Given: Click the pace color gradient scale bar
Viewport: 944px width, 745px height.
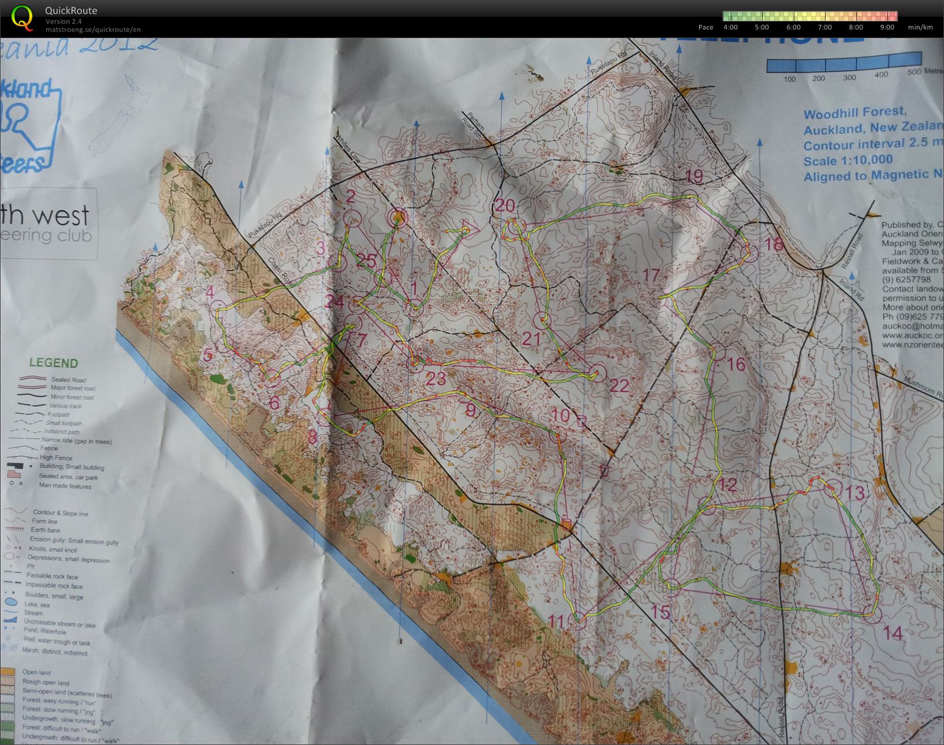Looking at the screenshot, I should 810,16.
